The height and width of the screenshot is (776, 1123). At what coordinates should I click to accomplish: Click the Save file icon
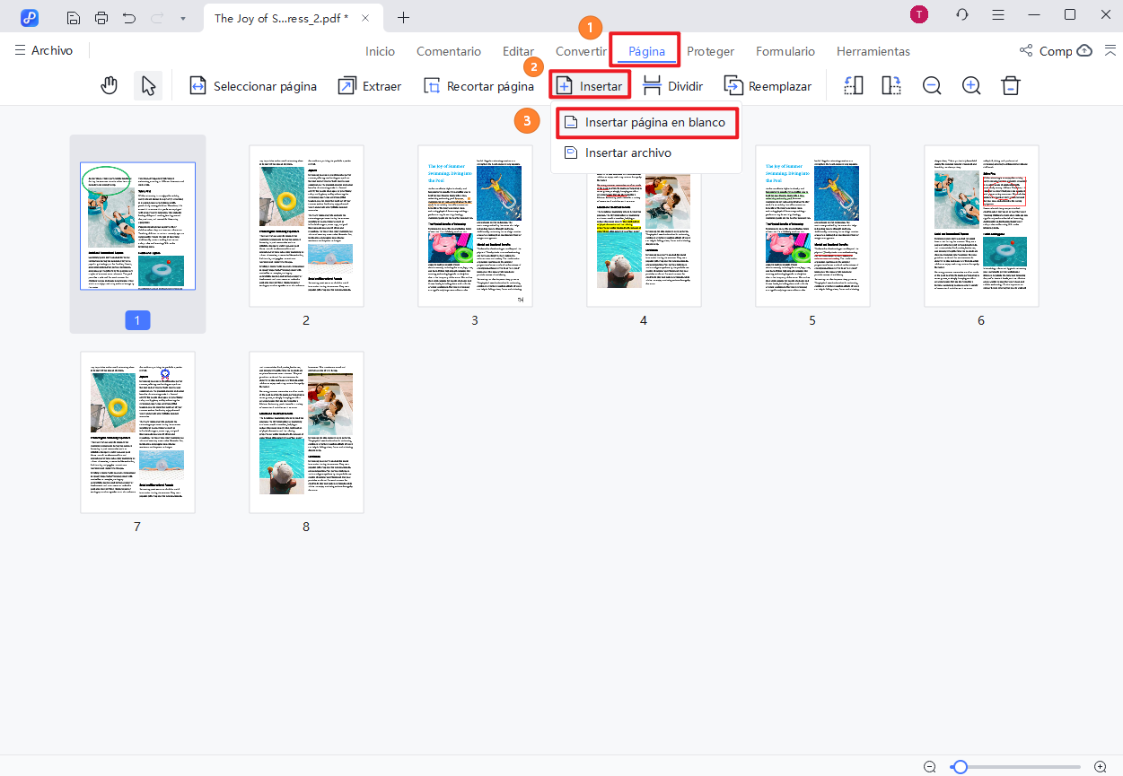(73, 16)
